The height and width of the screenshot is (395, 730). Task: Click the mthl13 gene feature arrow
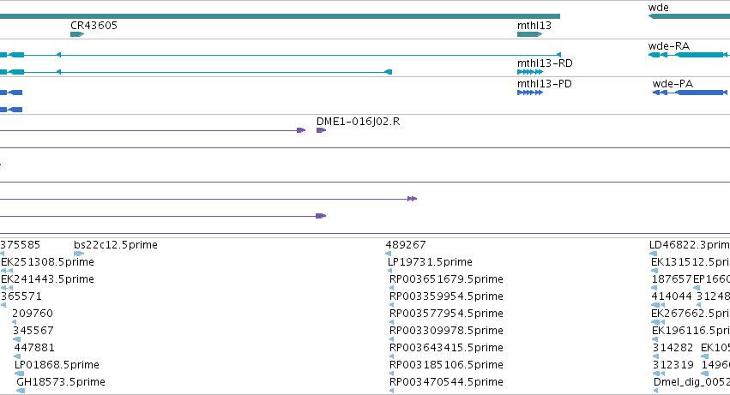(x=530, y=34)
